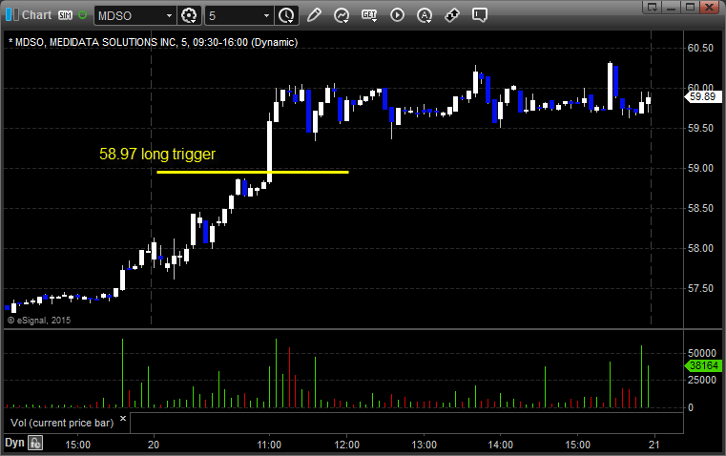Click the 15:00 label near Dyn
This screenshot has height=456, width=726.
[78, 445]
